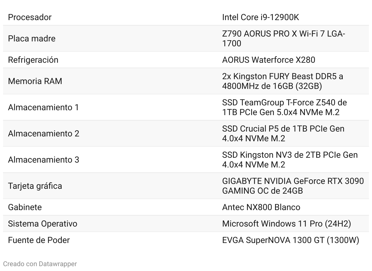Screen dimensions: 372x271
Task: Click the "Creado con Datawrapper" credit link
Action: [x=40, y=264]
